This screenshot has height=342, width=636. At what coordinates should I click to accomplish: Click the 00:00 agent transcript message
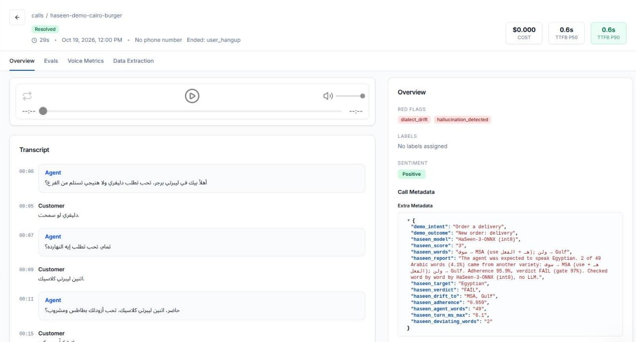(x=202, y=178)
